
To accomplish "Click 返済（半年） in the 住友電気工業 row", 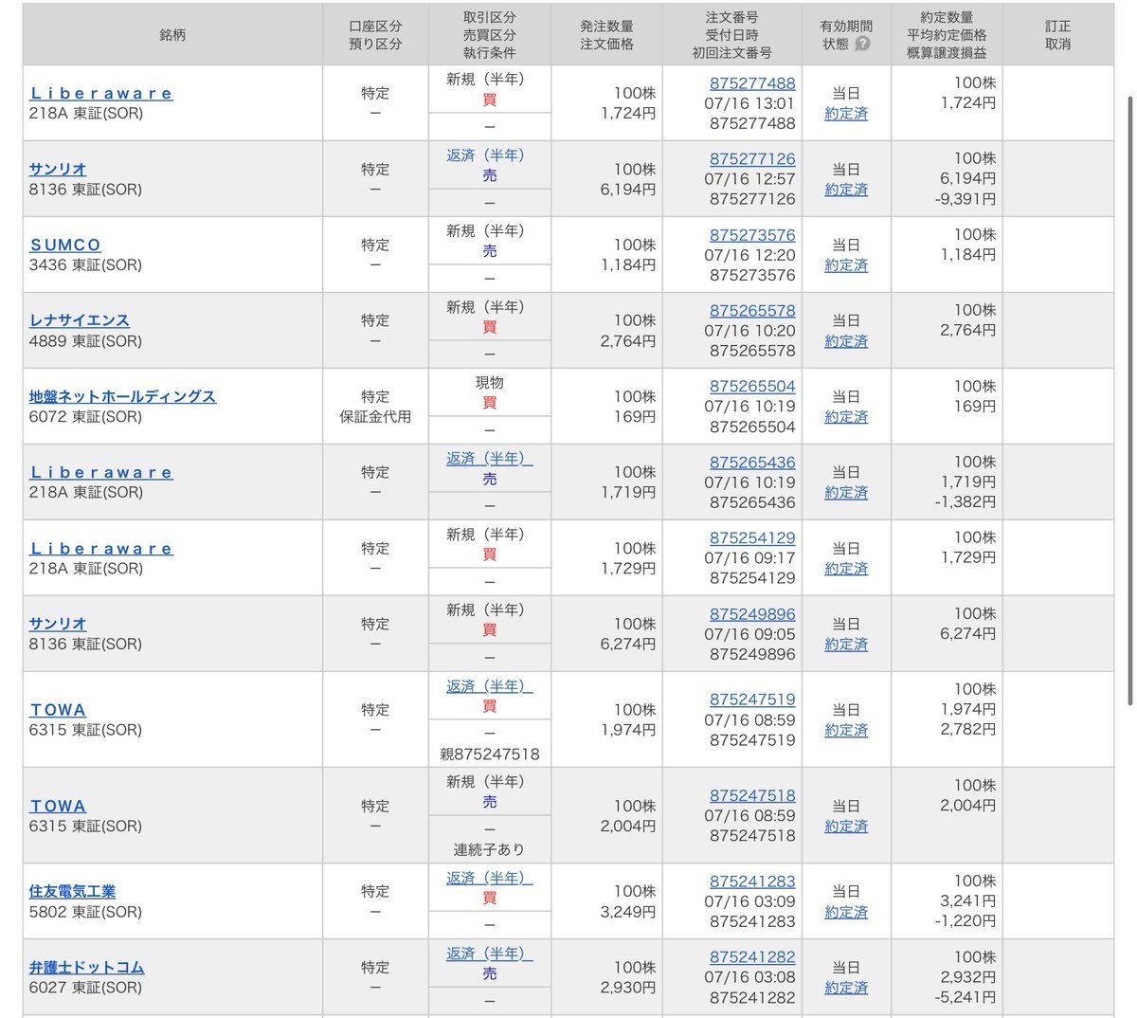I will click(x=489, y=878).
